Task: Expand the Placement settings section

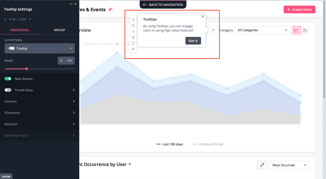Action: tap(40, 113)
